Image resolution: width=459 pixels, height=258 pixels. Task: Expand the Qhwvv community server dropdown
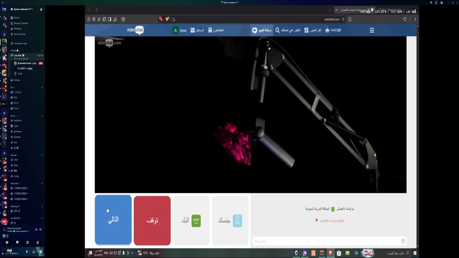pyautogui.click(x=23, y=9)
